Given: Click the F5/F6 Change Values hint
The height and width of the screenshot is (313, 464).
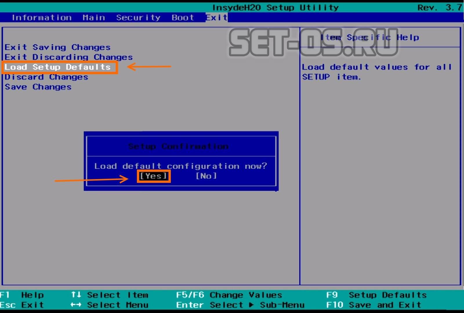Looking at the screenshot, I should (229, 295).
